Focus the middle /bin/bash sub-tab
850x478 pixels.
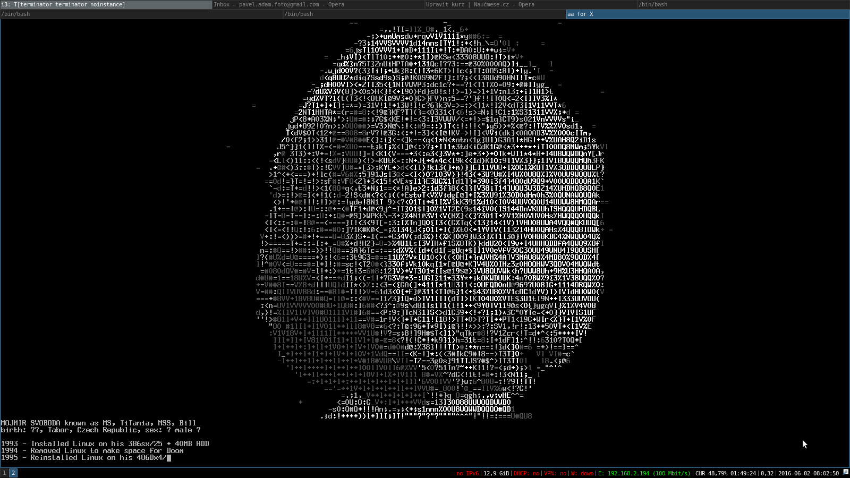pos(424,14)
